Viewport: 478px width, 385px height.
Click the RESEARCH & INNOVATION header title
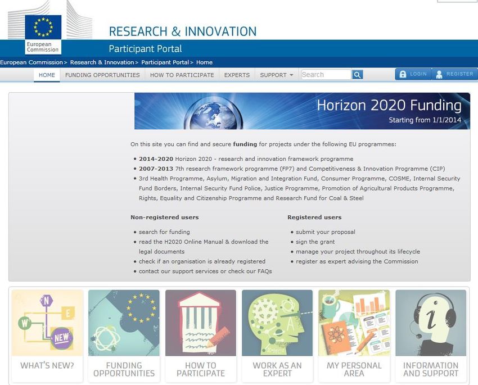pyautogui.click(x=183, y=31)
